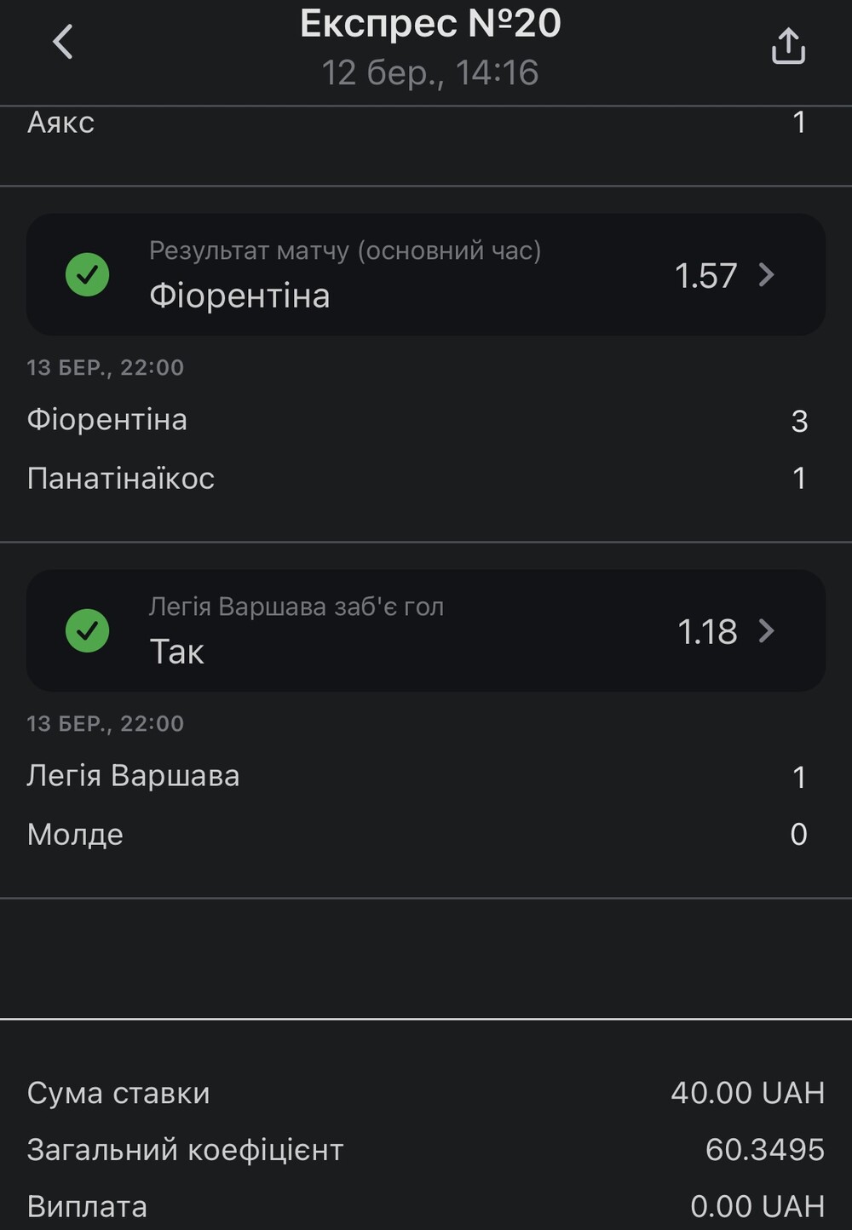This screenshot has height=1230, width=852.
Task: Expand the 1.18 odds chevron
Action: click(767, 631)
